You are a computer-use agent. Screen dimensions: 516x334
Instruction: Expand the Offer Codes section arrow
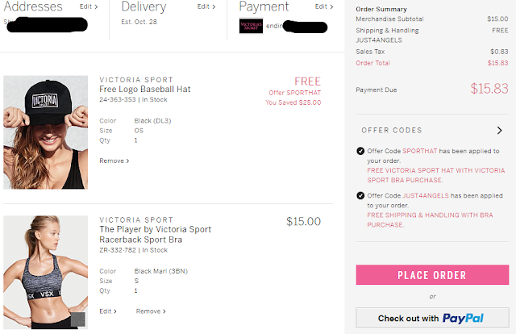(500, 131)
